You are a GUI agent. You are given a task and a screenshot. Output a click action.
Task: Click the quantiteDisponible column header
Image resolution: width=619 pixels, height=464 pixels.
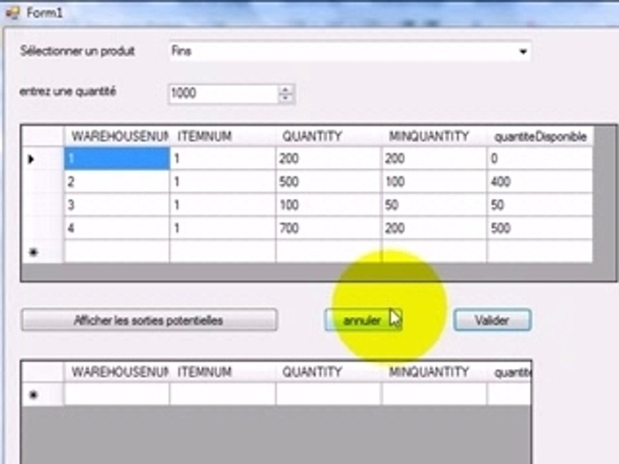click(x=540, y=137)
